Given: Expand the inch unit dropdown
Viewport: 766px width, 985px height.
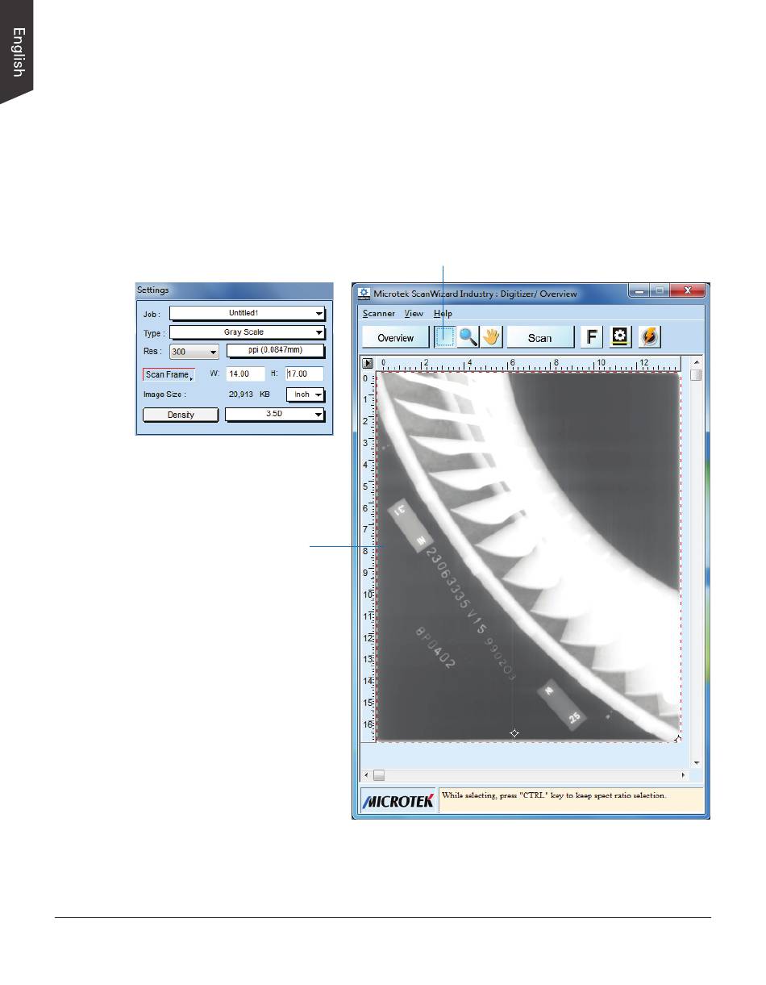Looking at the screenshot, I should tap(306, 394).
